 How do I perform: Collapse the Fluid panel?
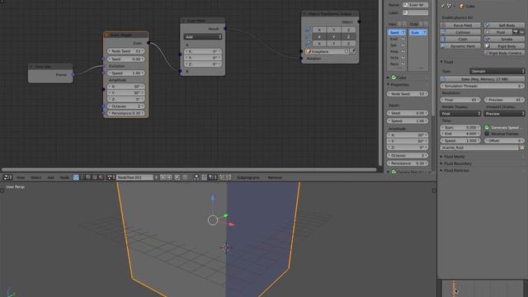tap(442, 62)
